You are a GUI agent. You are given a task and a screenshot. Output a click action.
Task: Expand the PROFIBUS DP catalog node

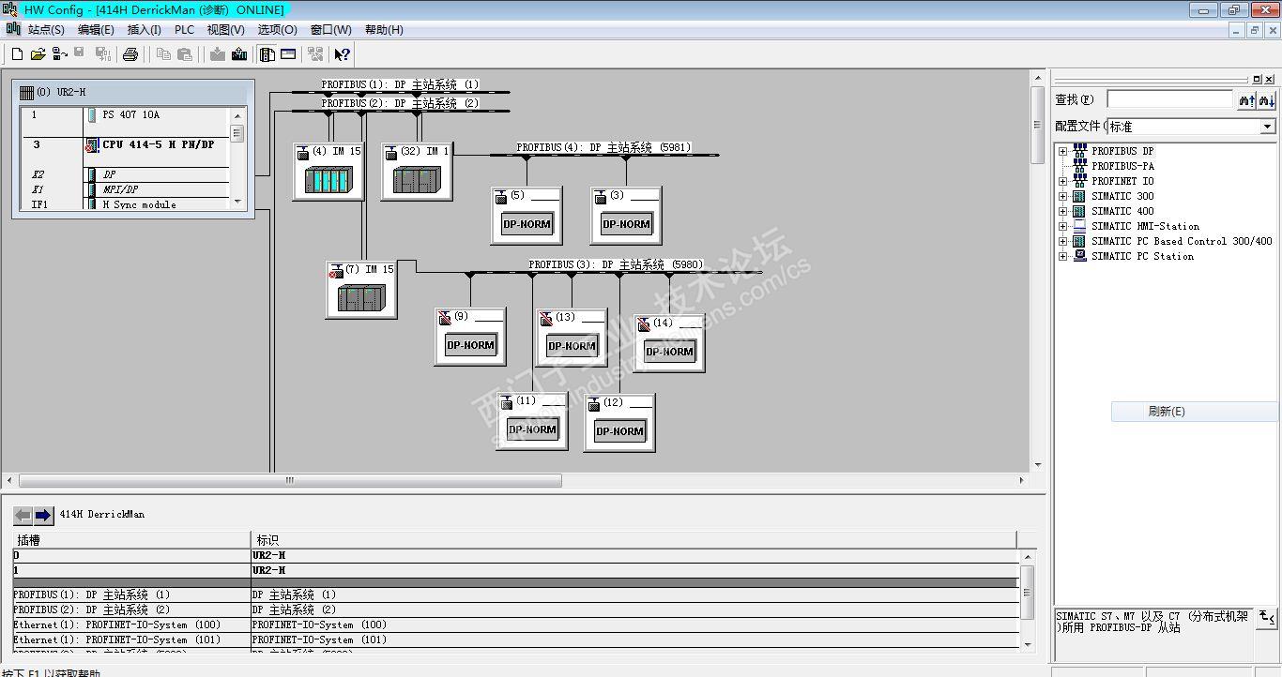(1062, 151)
